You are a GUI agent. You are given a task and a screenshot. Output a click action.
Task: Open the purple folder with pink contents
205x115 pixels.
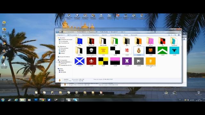[151, 41]
